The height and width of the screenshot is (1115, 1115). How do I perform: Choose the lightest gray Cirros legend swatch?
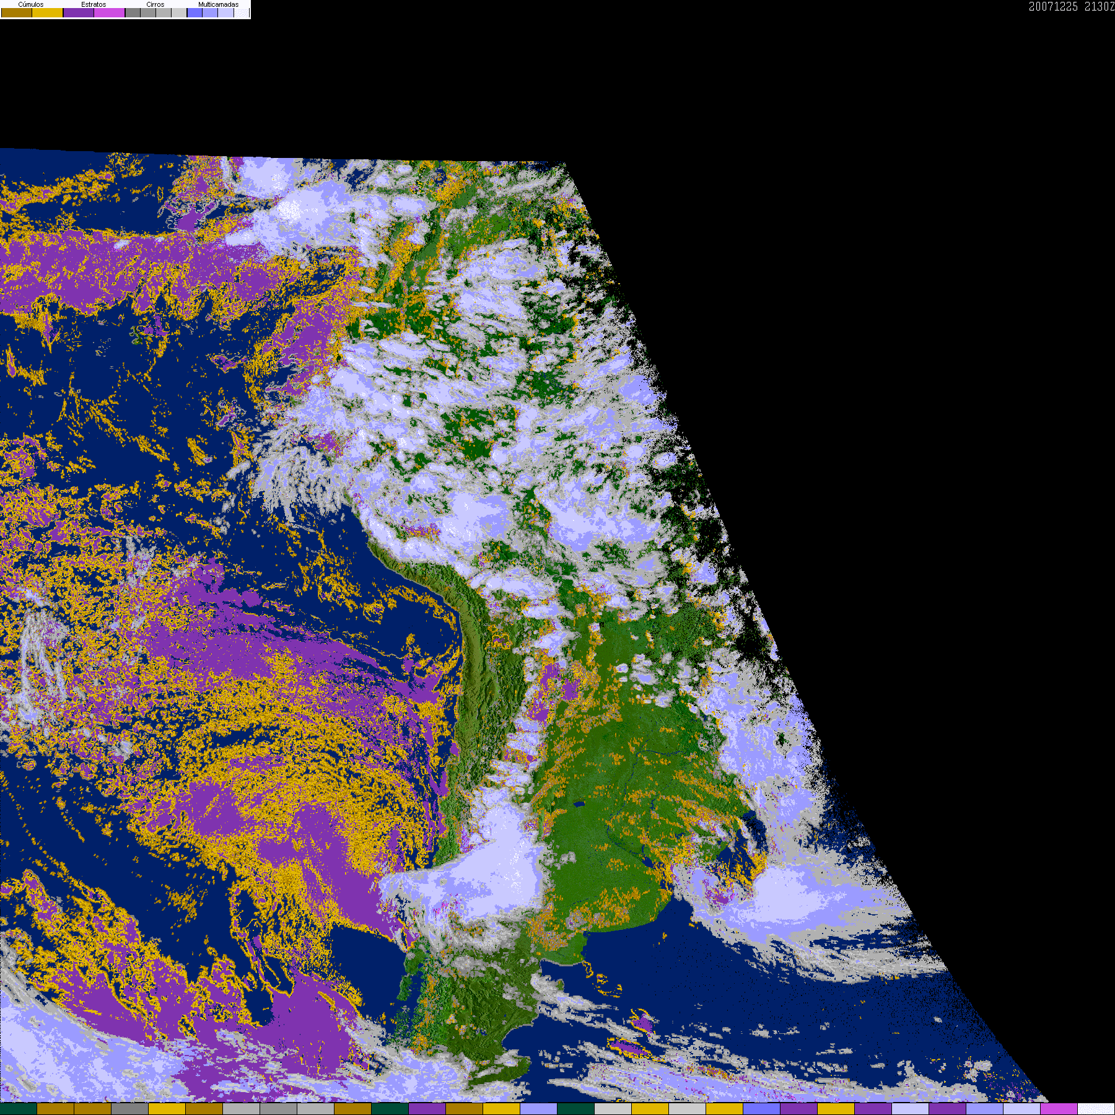tap(178, 13)
